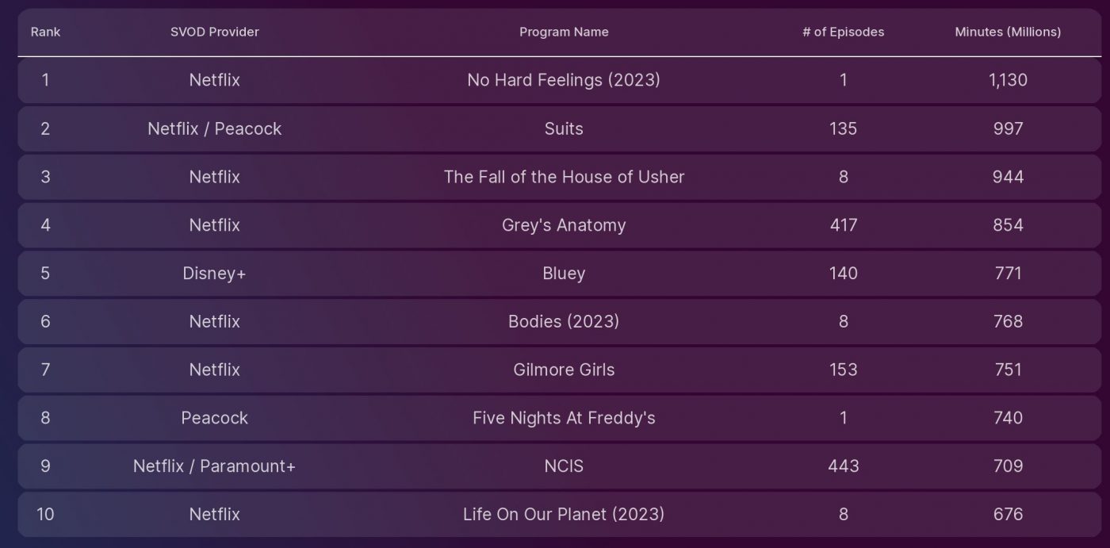
Task: Click Bodies (2023) program name
Action: (564, 321)
